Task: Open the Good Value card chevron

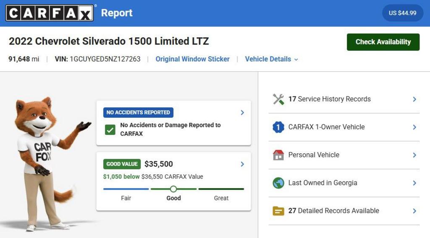Action: (242, 164)
